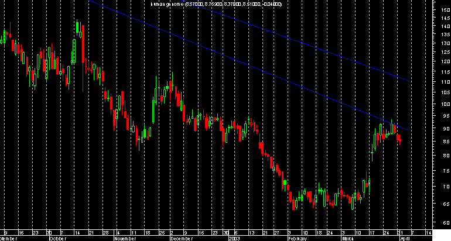Click the chart title text 'human genome'
Screen dimensions: 451x241
click(x=168, y=4)
